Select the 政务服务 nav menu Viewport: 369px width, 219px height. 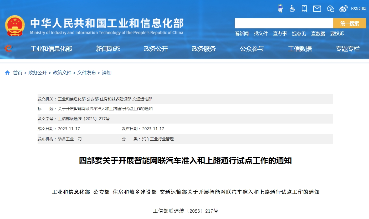tap(204, 49)
